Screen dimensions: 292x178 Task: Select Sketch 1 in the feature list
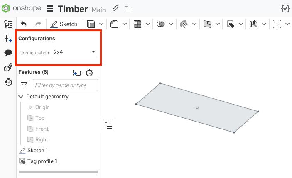click(37, 150)
